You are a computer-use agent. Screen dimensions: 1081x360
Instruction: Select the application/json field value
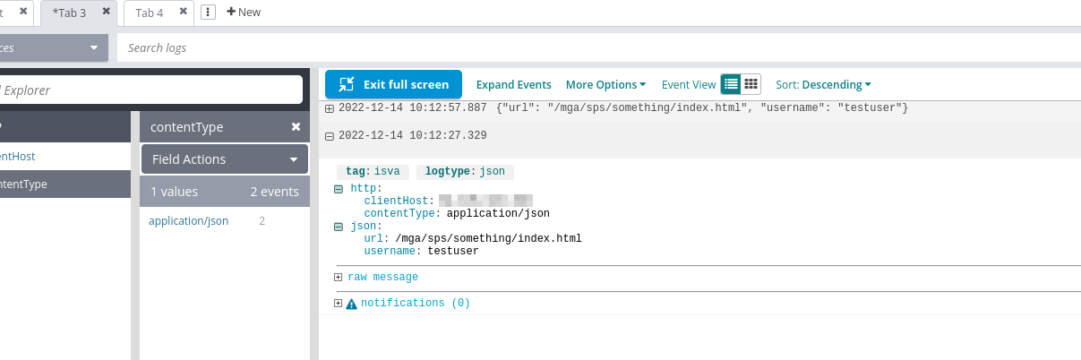click(188, 220)
